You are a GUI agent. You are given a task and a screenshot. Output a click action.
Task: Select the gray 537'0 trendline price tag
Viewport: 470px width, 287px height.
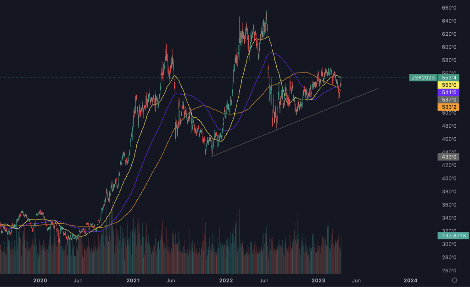tap(449, 100)
